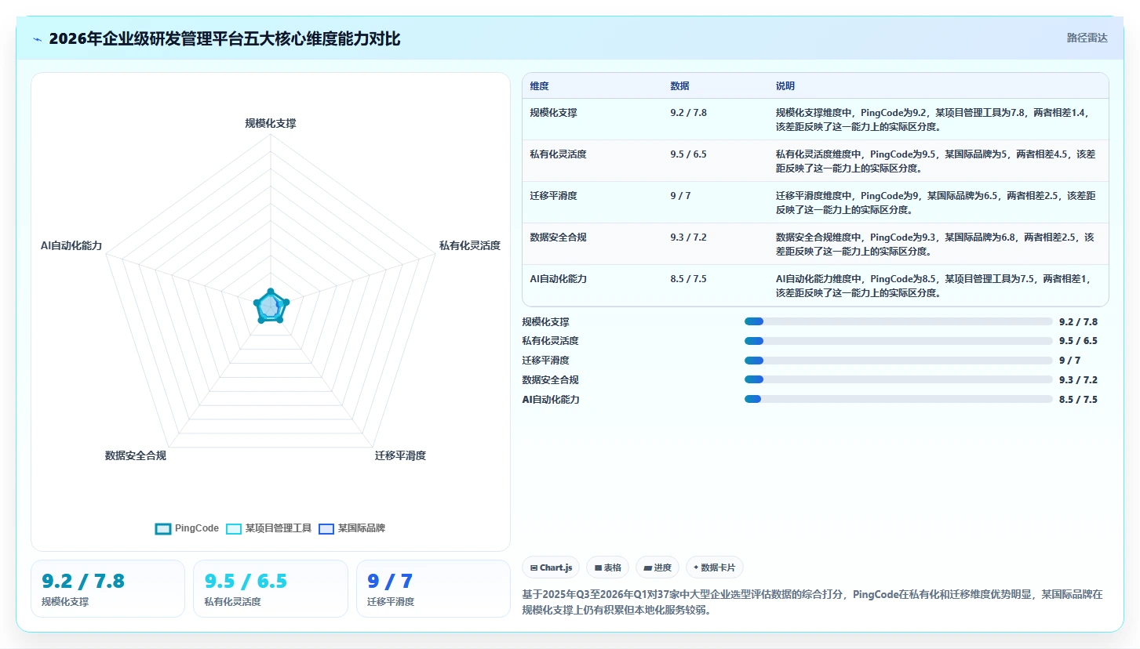This screenshot has width=1140, height=649.
Task: Click the 规模化支撑 radar axis label
Action: click(x=271, y=123)
